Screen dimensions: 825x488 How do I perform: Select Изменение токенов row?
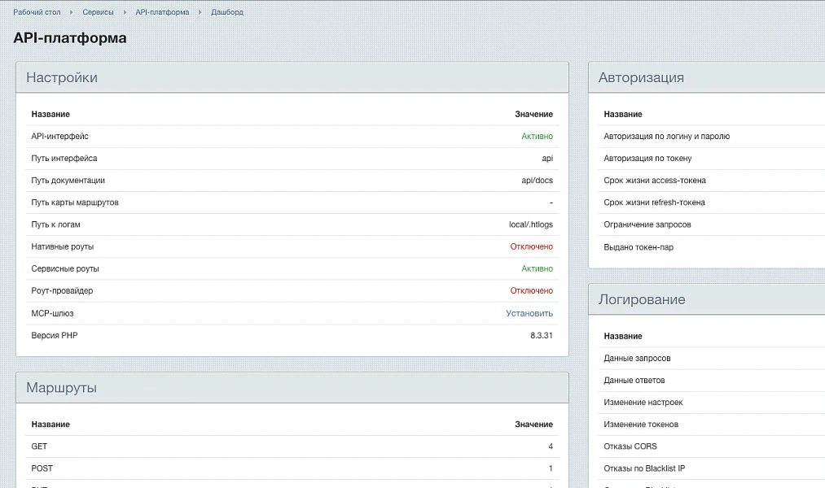tap(711, 424)
